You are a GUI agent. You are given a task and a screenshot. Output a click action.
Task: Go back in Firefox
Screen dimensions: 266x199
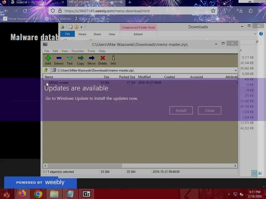(6, 11)
